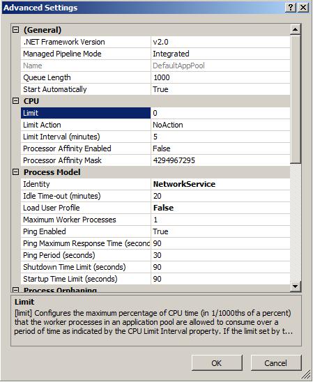The width and height of the screenshot is (313, 382).
Task: Collapse the CPU section
Action: coord(15,101)
